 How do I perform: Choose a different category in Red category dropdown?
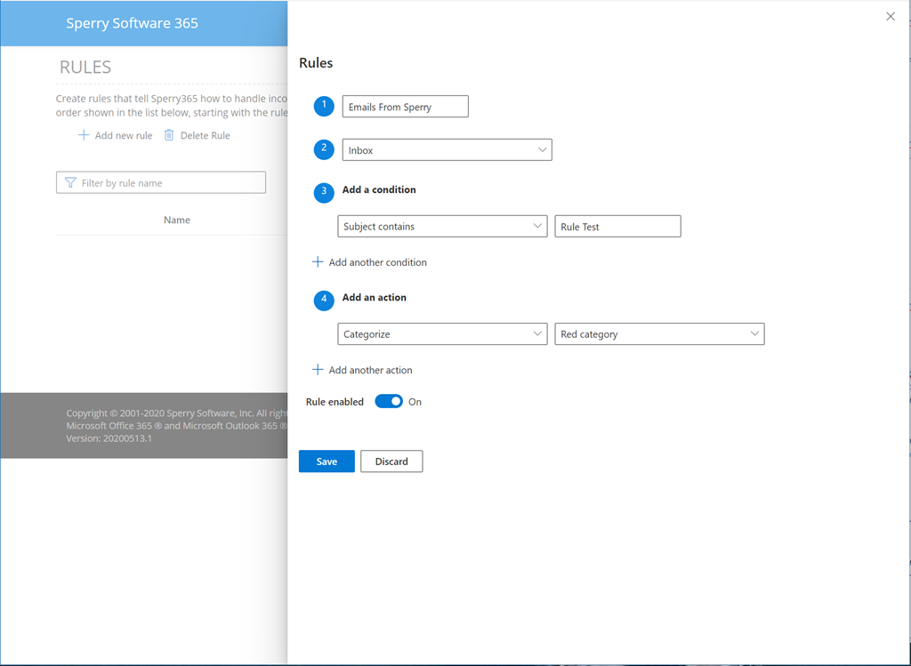coord(659,333)
